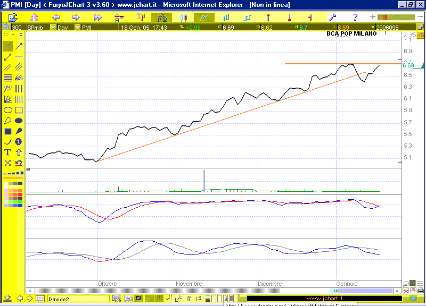Viewport: 426px width, 306px height.
Task: Click back arrow in top toolbar
Action: point(55,18)
